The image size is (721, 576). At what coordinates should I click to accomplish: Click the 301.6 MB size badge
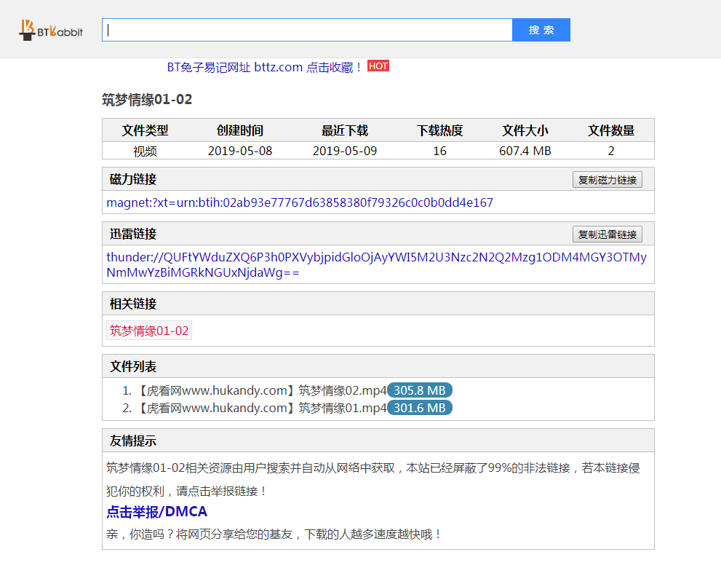[419, 408]
